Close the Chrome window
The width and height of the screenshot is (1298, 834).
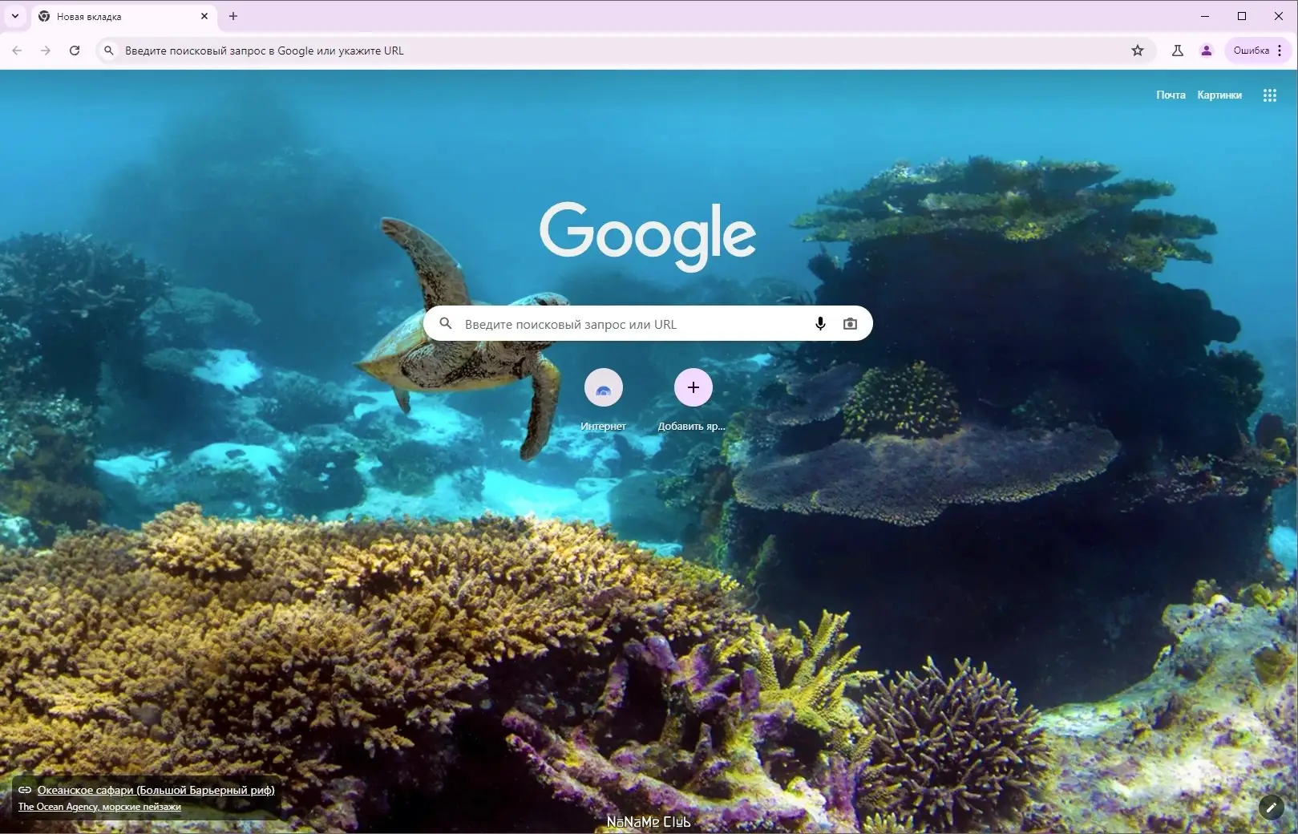coord(1279,16)
